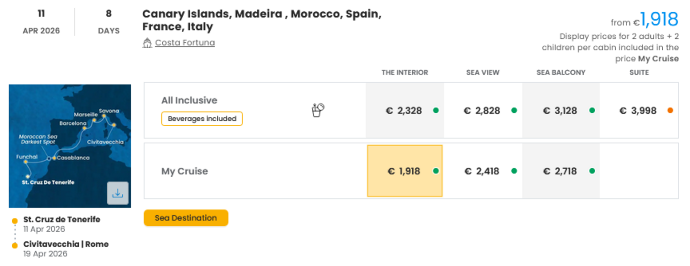Click the green dot beside My Cruise € 2,418
This screenshot has height=266, width=690.
click(x=514, y=171)
